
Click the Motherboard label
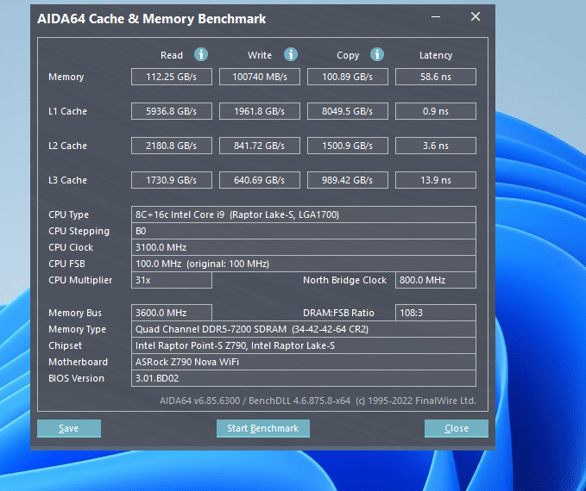79,362
